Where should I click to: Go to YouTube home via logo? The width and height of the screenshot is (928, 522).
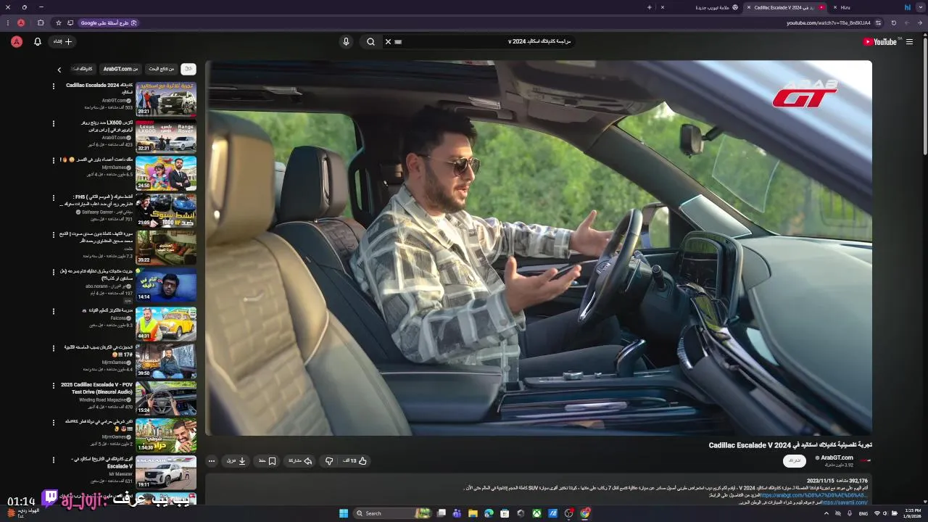tap(879, 42)
